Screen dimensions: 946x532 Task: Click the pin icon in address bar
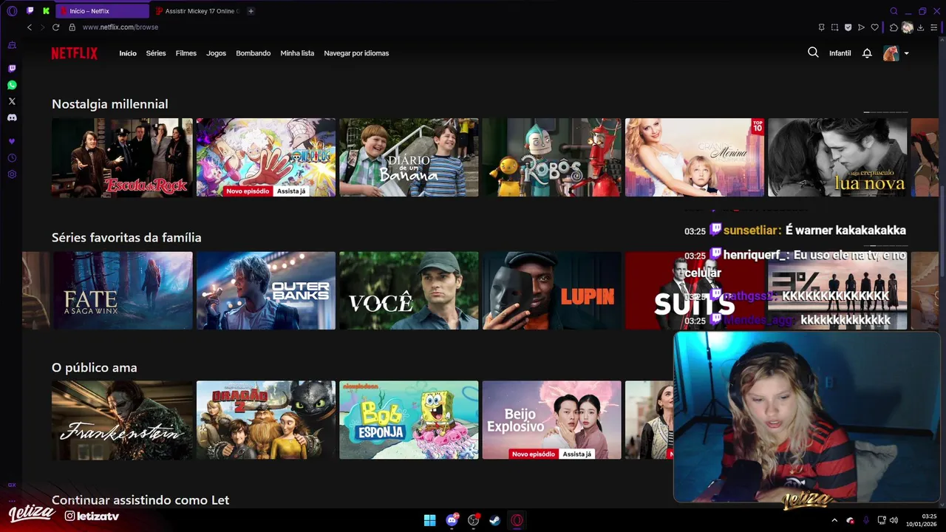821,27
